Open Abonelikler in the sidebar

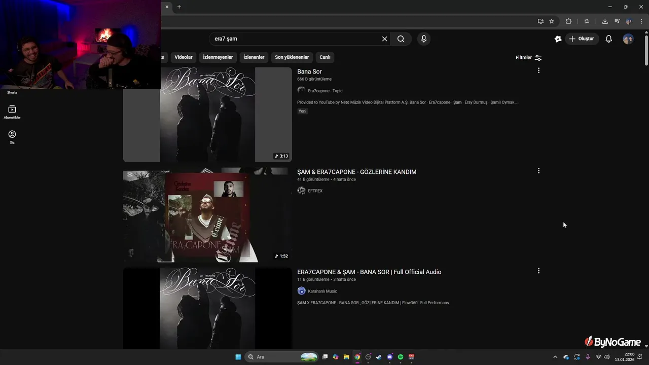tap(12, 113)
